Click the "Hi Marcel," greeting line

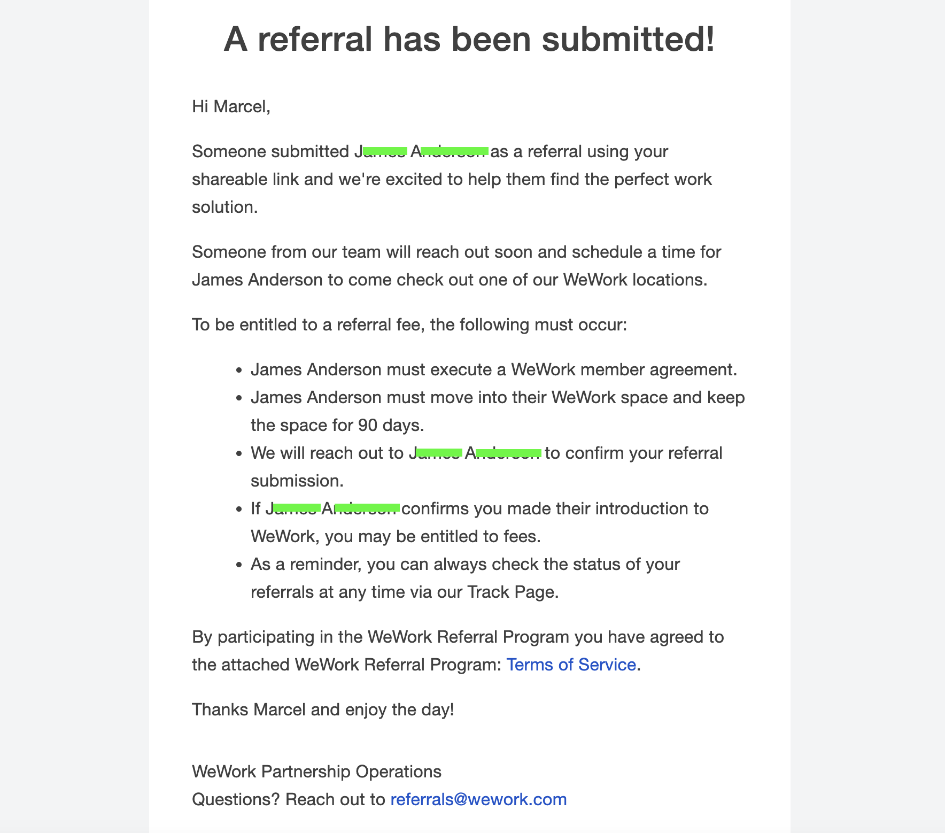[231, 106]
